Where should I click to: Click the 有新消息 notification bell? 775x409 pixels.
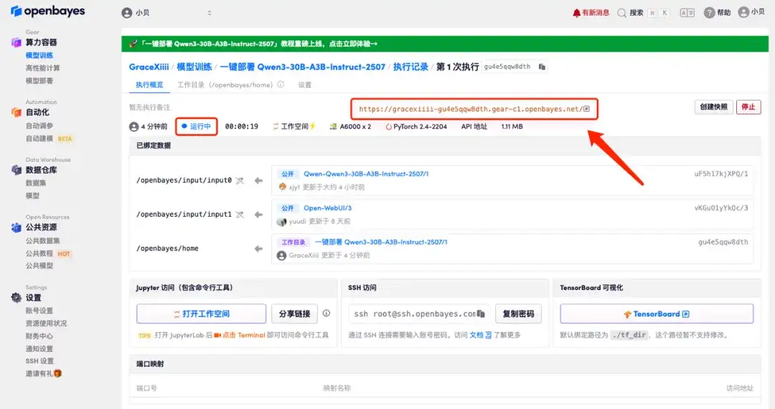(591, 13)
